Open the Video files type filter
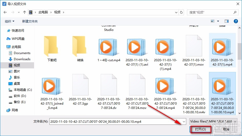The height and width of the screenshot is (136, 242). click(213, 121)
